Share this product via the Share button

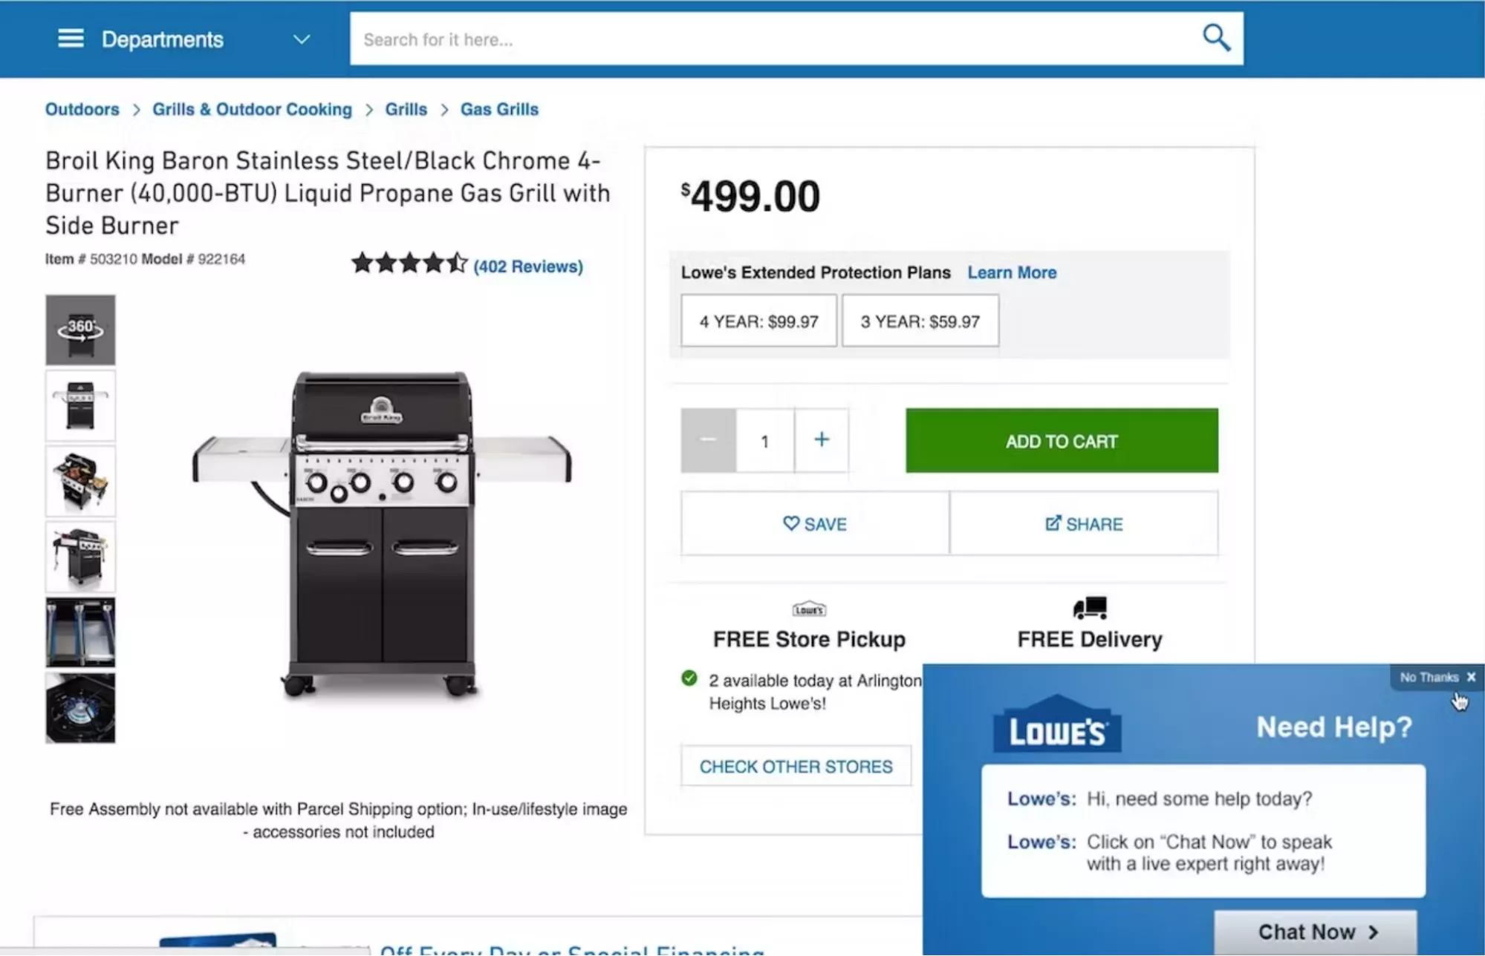[x=1084, y=524]
